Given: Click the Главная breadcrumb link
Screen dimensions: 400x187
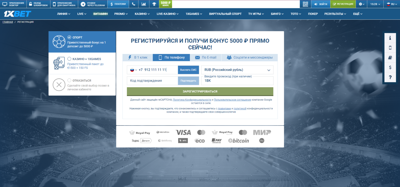Looking at the screenshot, I should [8, 22].
